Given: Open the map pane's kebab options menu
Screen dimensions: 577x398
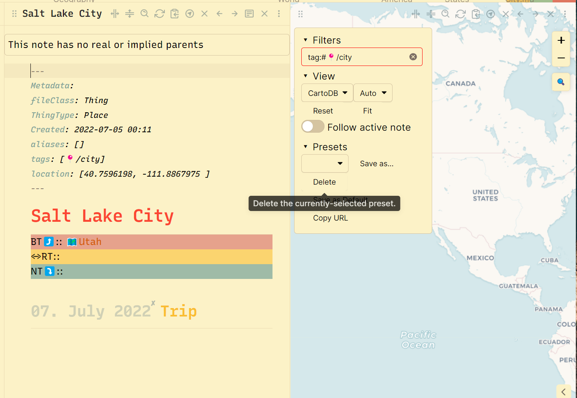Looking at the screenshot, I should [565, 14].
